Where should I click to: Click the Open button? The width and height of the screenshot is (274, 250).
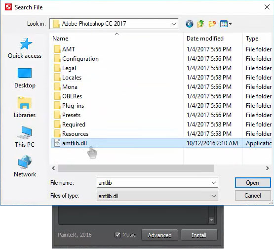click(253, 183)
